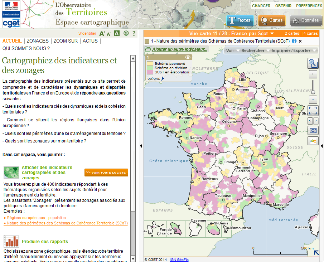Go to the previous map view arrow
The width and height of the screenshot is (324, 262).
310,121
